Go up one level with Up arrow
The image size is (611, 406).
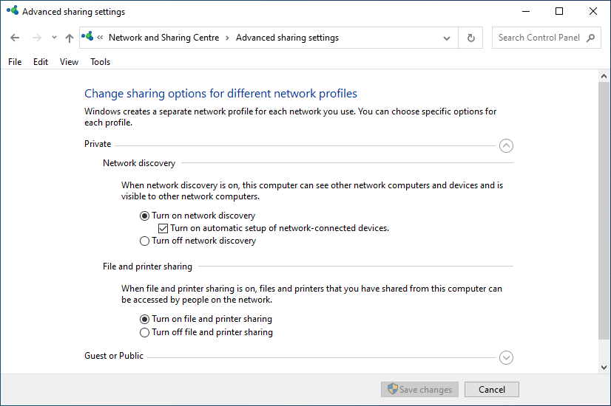click(x=70, y=38)
